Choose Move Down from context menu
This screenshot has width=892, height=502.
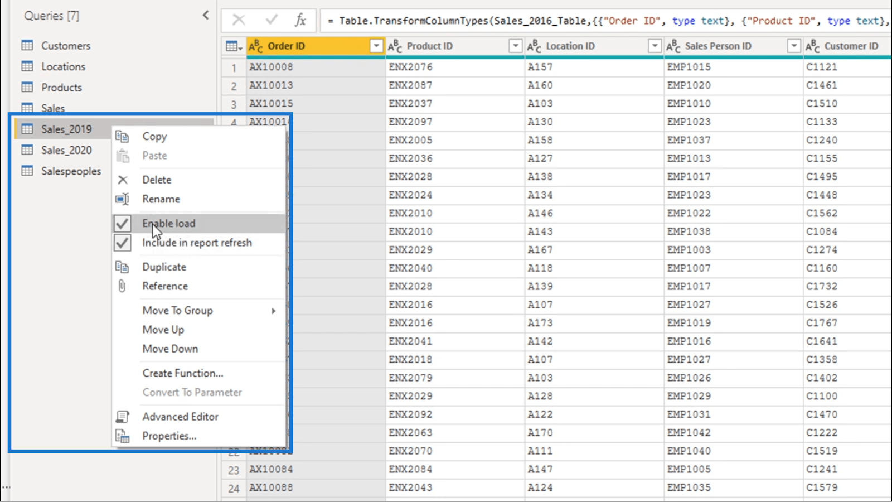pyautogui.click(x=170, y=349)
